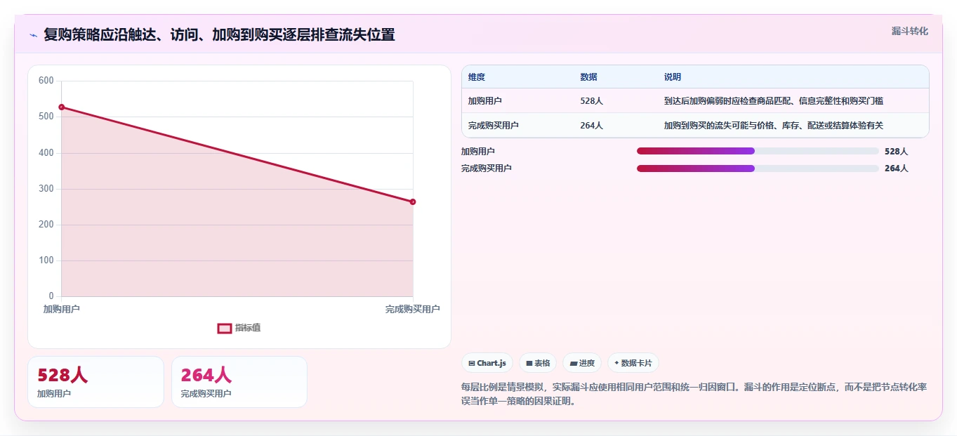Click the 528人 cell in the table
Viewport: 957px width, 436px height.
coord(592,101)
